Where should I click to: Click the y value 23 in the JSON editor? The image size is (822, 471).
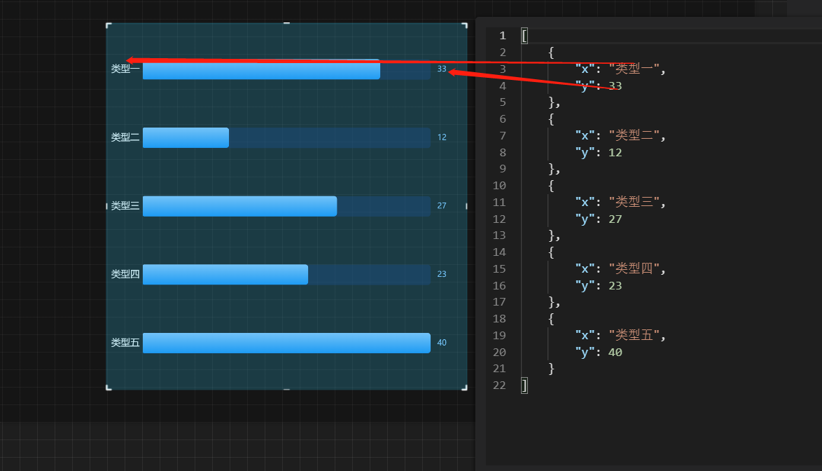[615, 286]
